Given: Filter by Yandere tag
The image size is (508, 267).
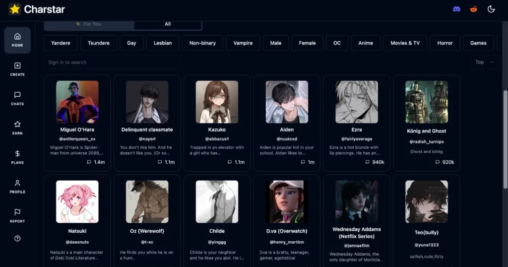Looking at the screenshot, I should coord(61,43).
